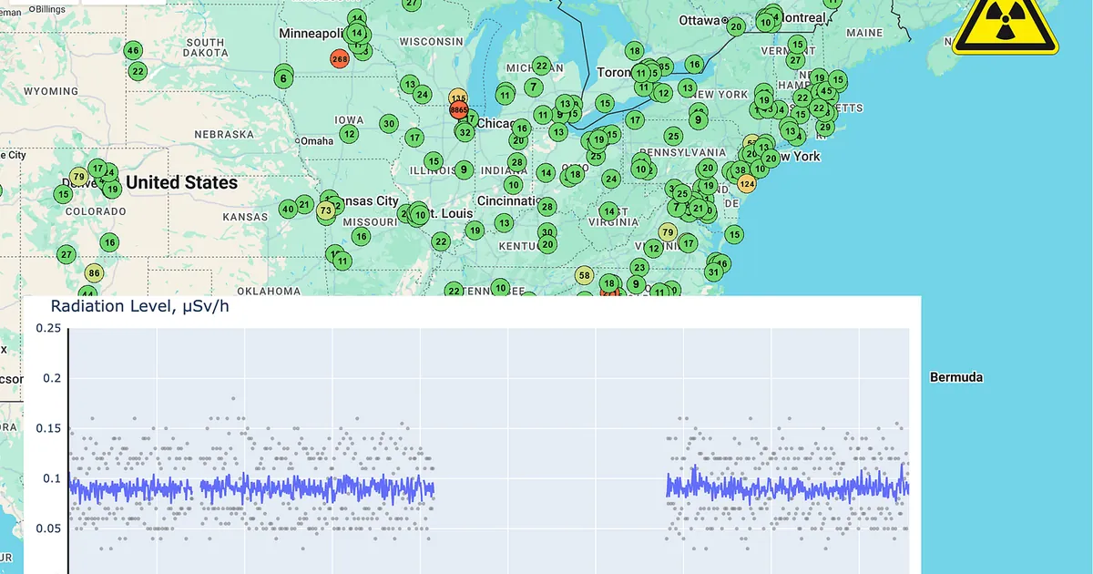The image size is (1093, 574).
Task: Open the 40 marker in Kansas
Action: pos(288,209)
